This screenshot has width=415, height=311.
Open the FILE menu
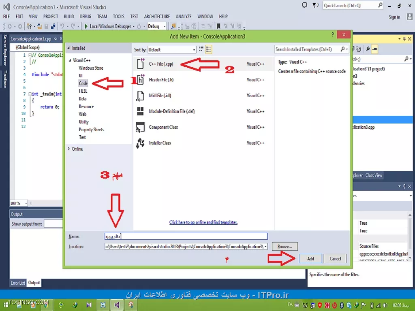6,16
